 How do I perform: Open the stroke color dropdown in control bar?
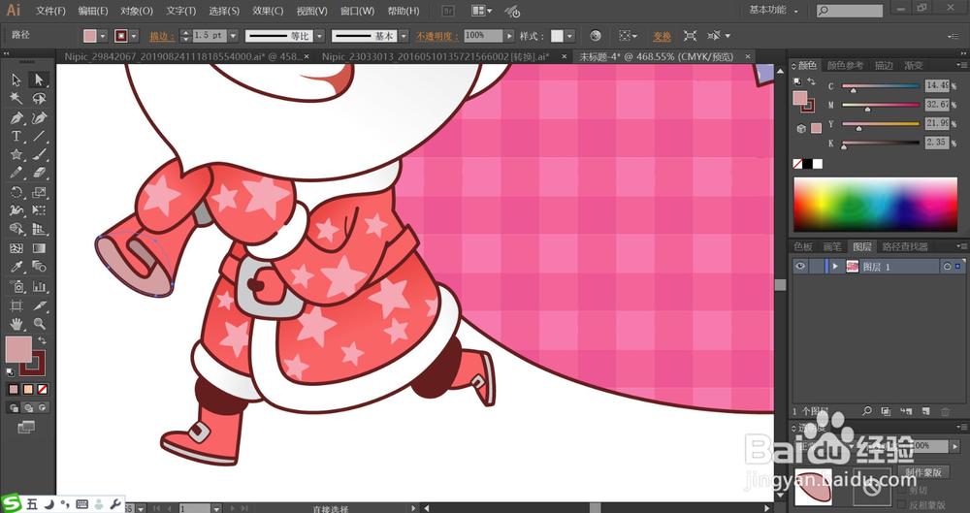point(134,36)
